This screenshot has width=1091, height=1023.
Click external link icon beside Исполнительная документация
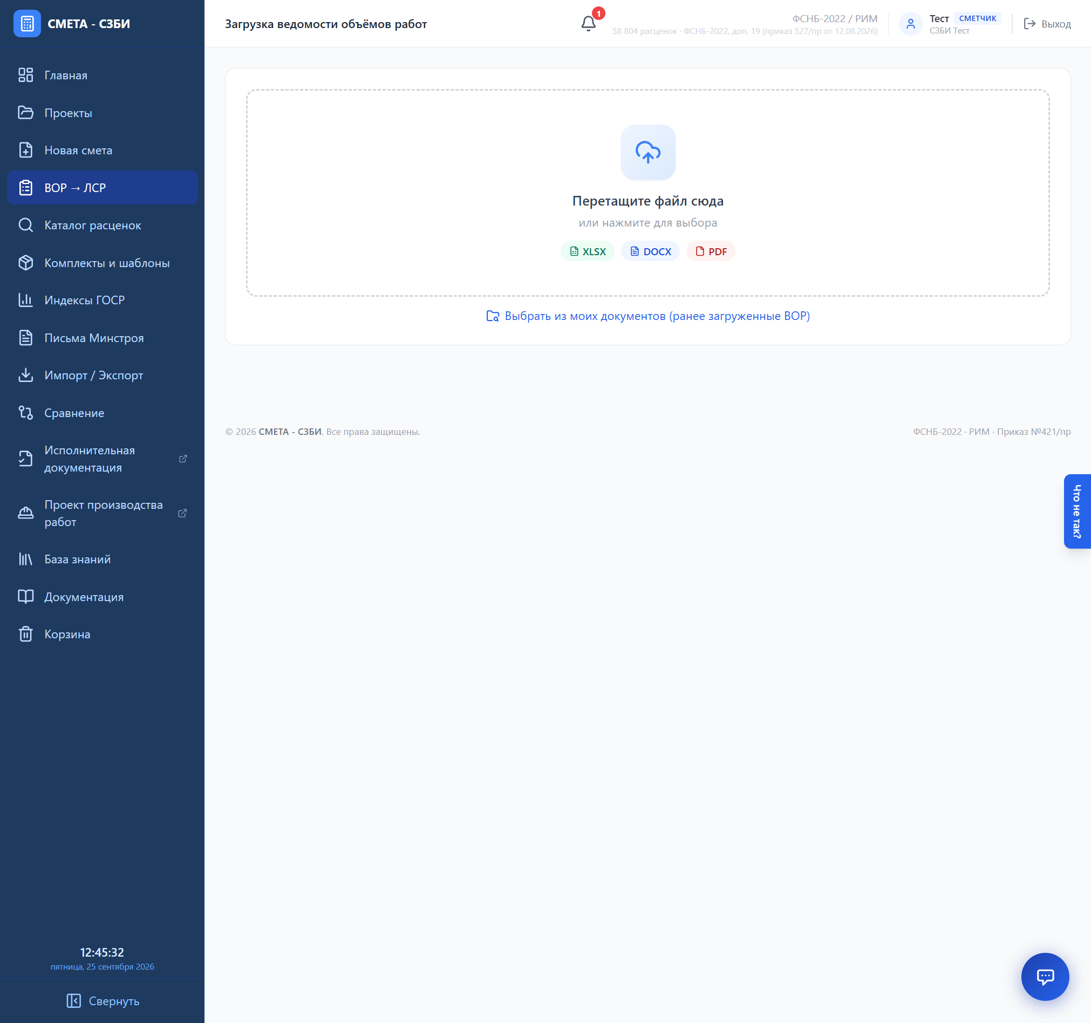click(183, 459)
